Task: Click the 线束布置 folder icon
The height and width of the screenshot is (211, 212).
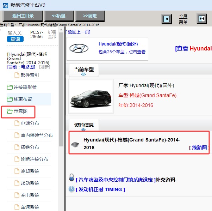Action: tap(10, 99)
